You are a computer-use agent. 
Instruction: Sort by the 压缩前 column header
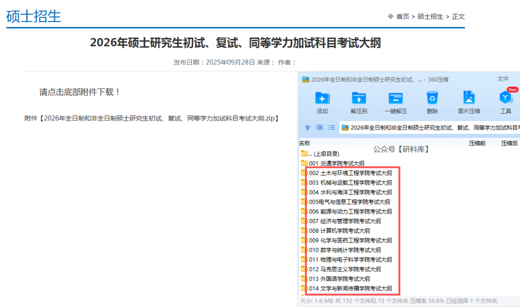click(477, 143)
